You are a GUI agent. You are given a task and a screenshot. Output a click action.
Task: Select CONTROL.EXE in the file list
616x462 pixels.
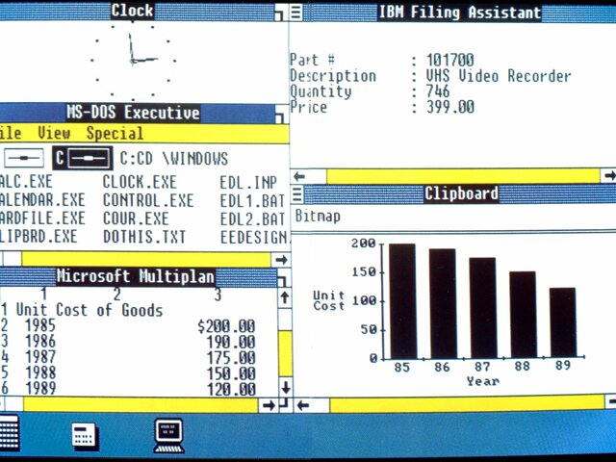point(148,200)
